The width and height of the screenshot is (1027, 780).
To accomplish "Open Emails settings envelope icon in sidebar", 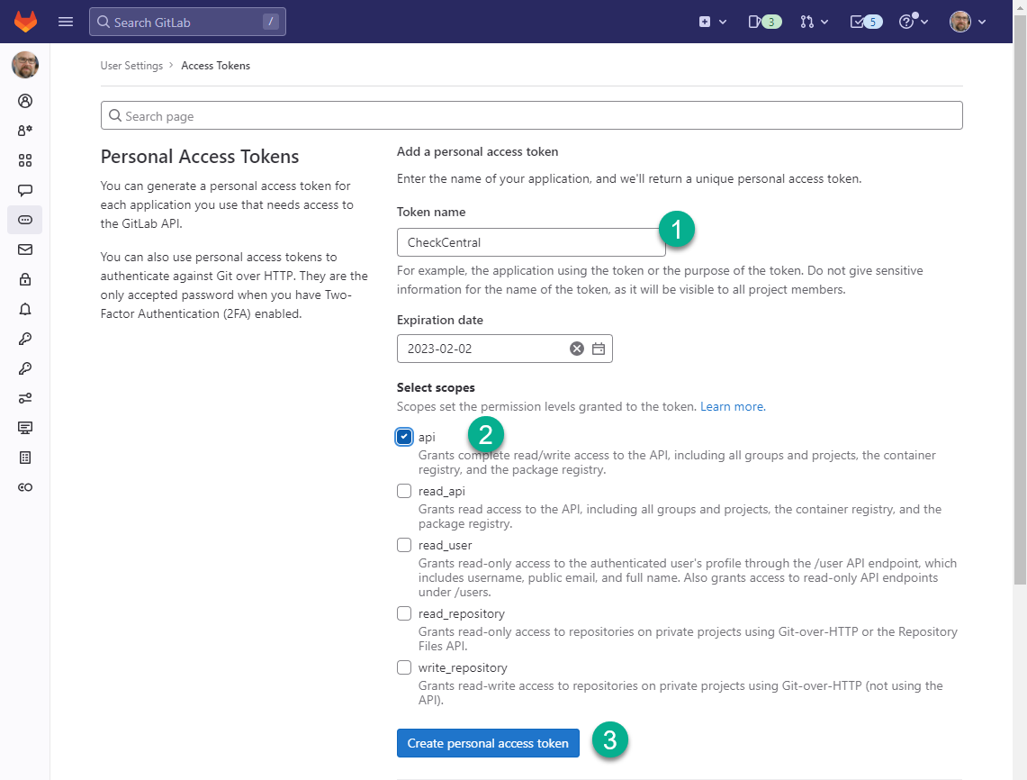I will [x=25, y=249].
